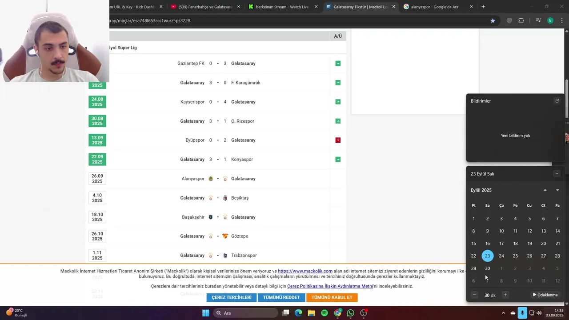Show hidden system tray icons
The height and width of the screenshot is (320, 569).
(x=503, y=313)
